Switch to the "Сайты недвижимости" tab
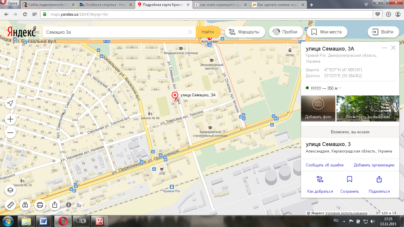This screenshot has height=227, width=404. coord(49,5)
